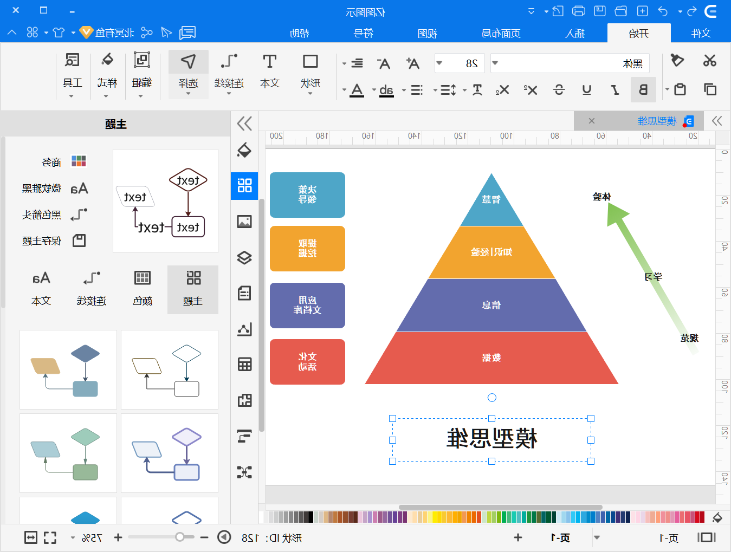This screenshot has width=731, height=552.
Task: Click the text alignment icon
Action: [x=357, y=63]
